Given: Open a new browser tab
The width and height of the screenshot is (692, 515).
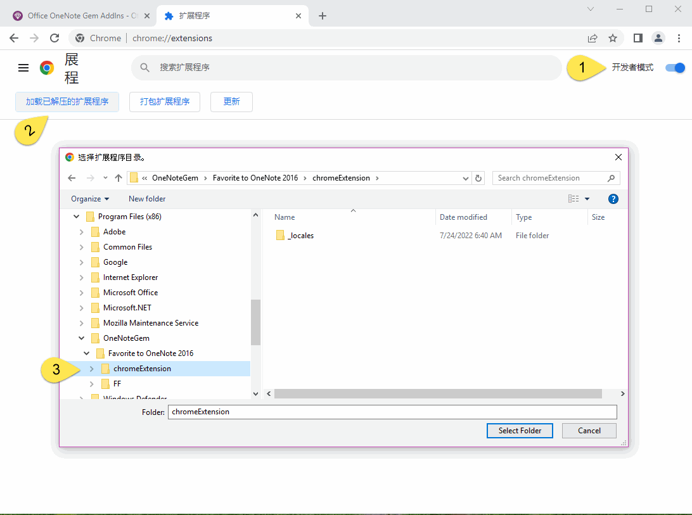Looking at the screenshot, I should (323, 16).
